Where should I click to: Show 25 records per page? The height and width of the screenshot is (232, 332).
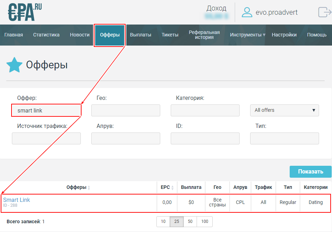(177, 221)
